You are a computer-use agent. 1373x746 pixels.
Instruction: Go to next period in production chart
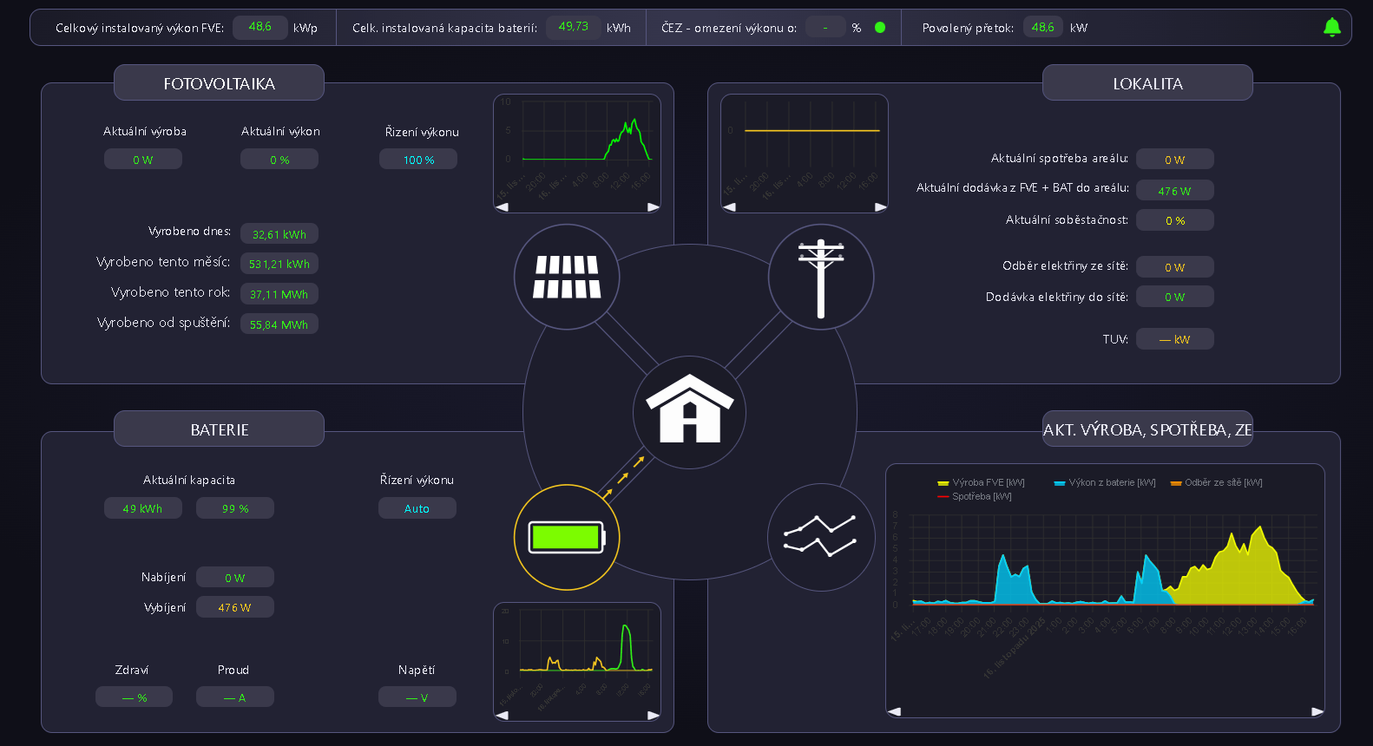coord(1317,711)
